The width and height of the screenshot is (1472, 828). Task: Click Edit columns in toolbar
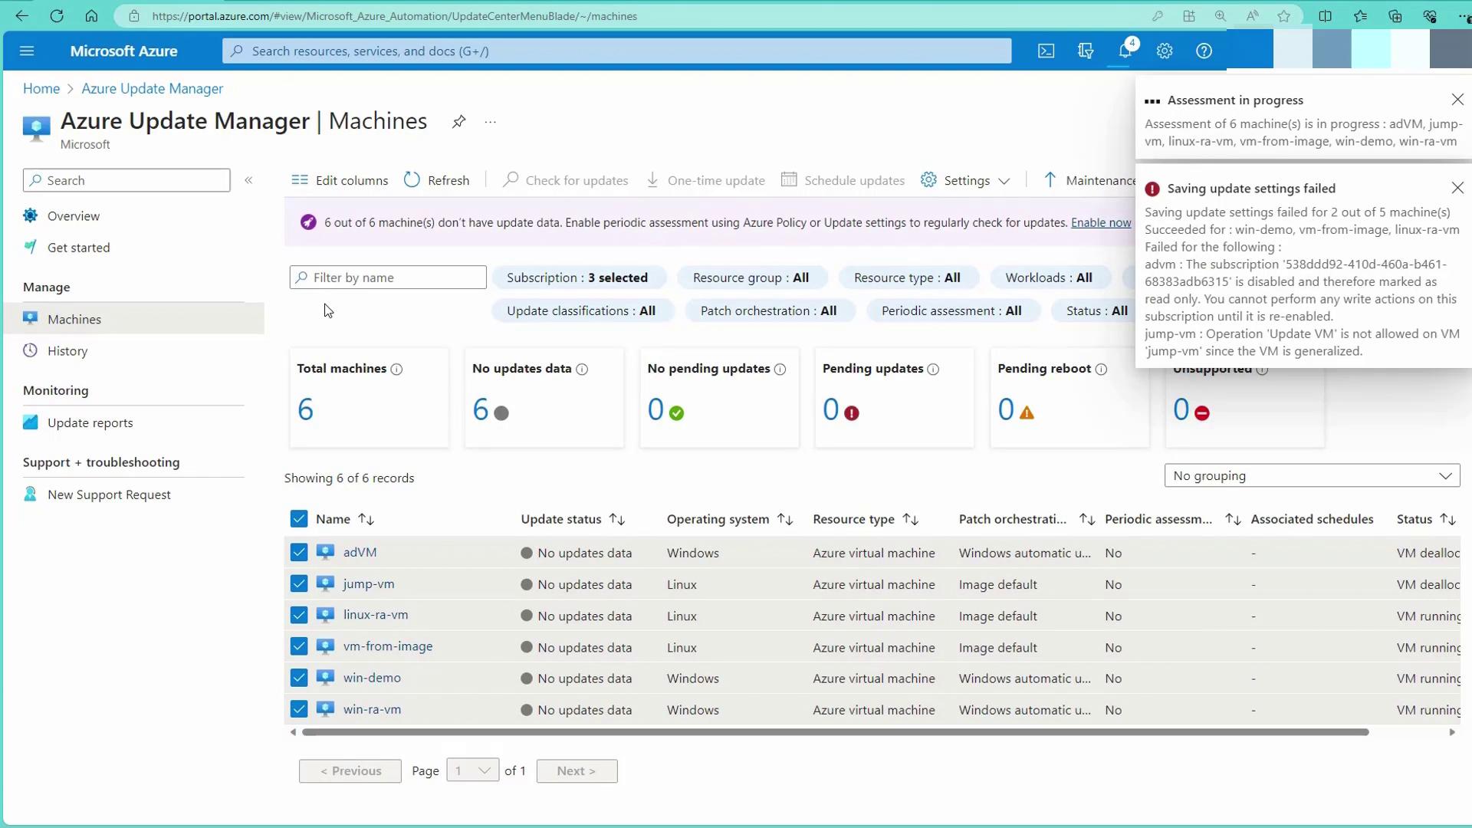(x=340, y=180)
